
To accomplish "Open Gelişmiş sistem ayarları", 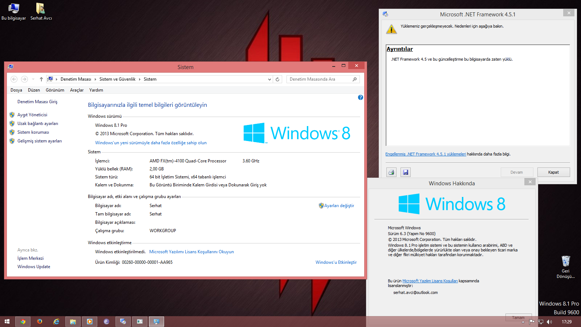I will click(40, 141).
